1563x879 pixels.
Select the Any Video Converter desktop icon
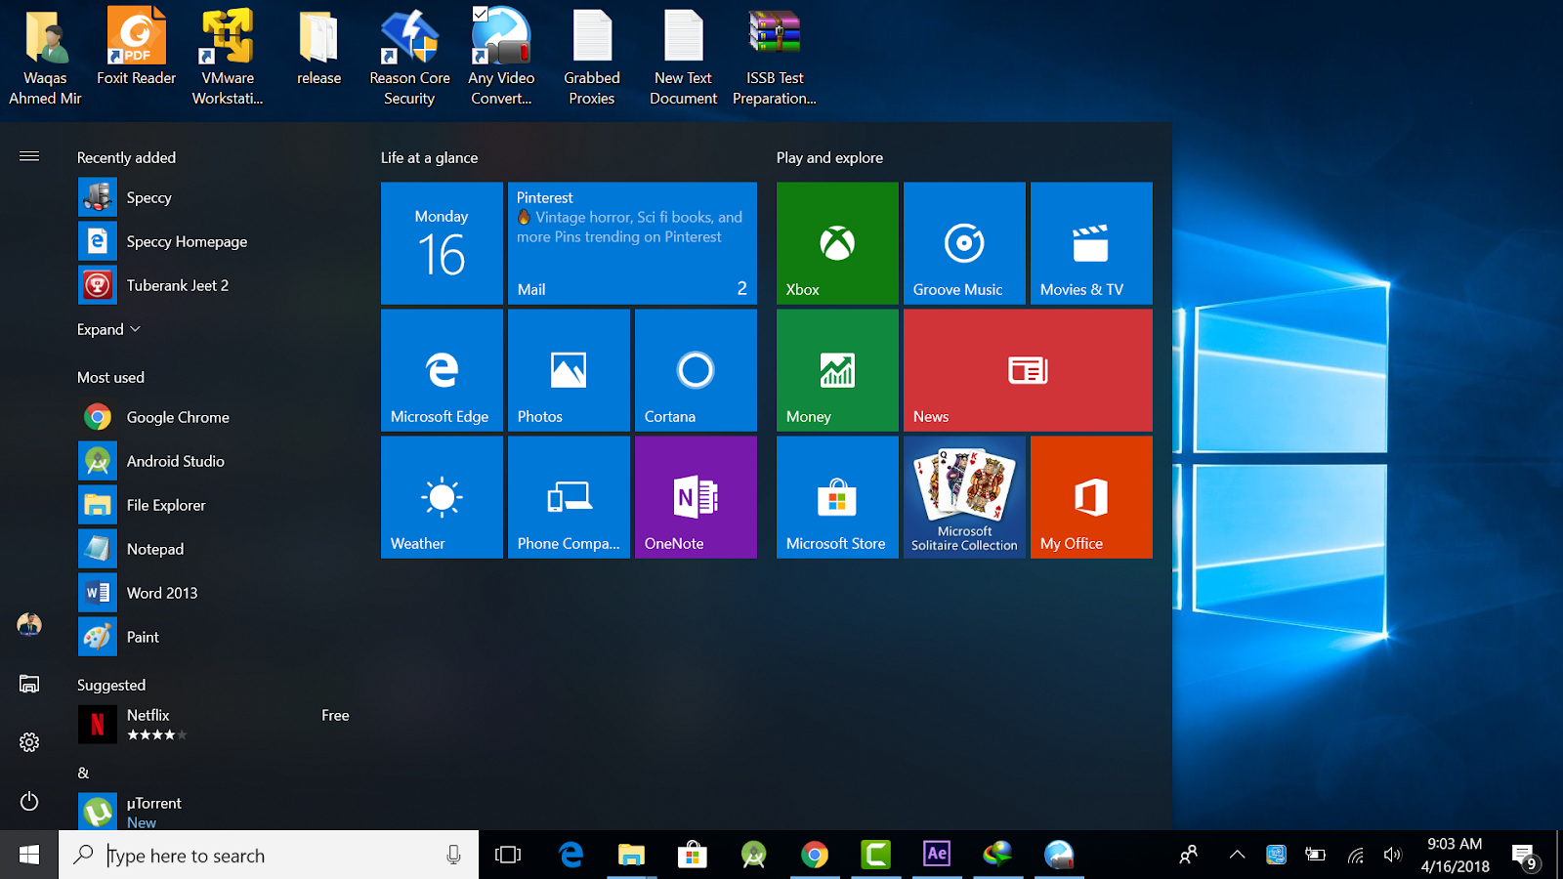(x=501, y=56)
